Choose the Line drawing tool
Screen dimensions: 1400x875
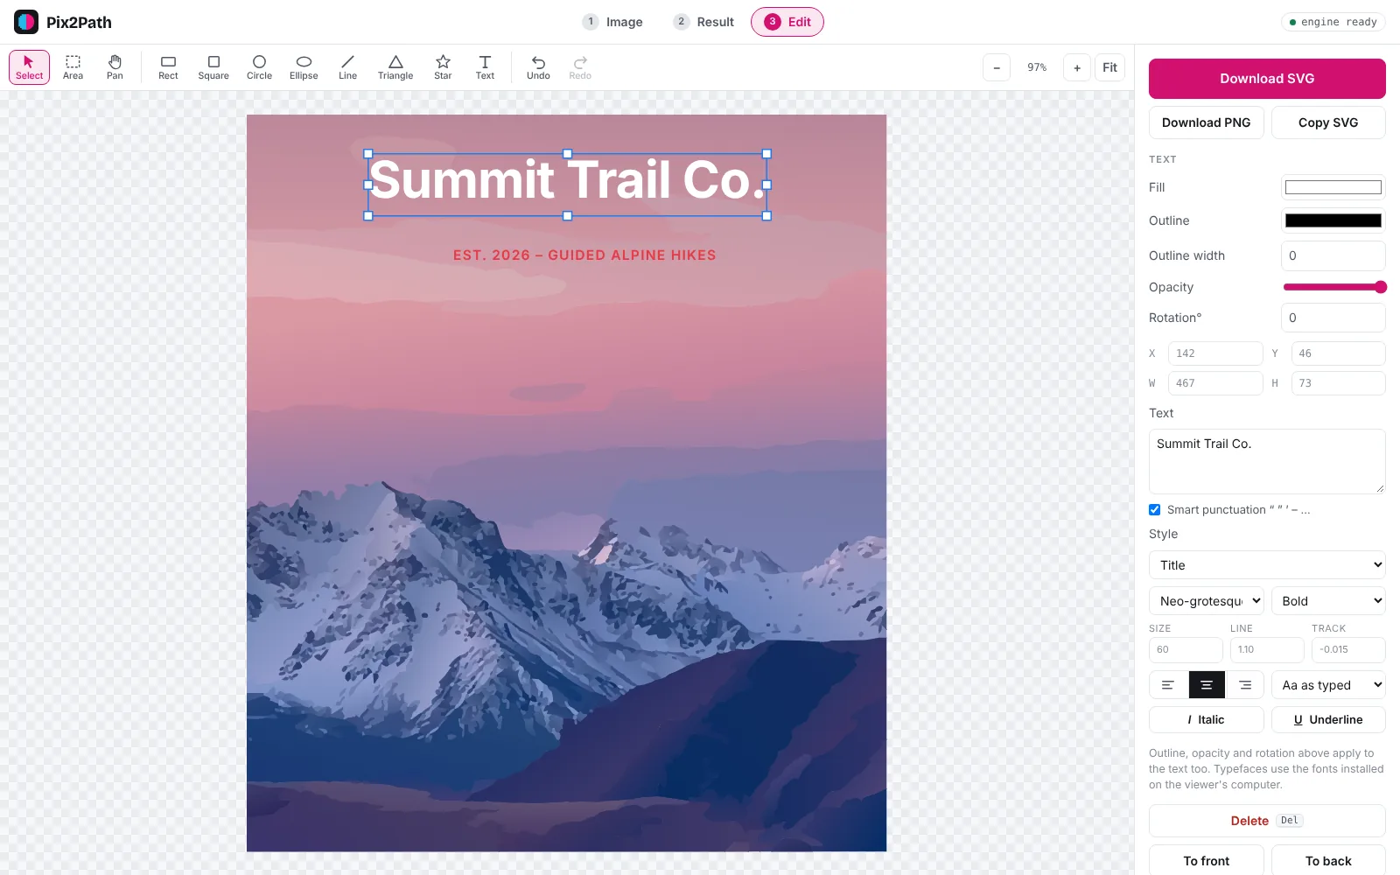[x=347, y=67]
